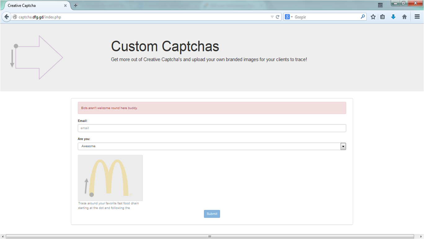This screenshot has width=424, height=239.
Task: Click the 'Get more out of Creative Captcha's' tagline
Action: (x=209, y=59)
